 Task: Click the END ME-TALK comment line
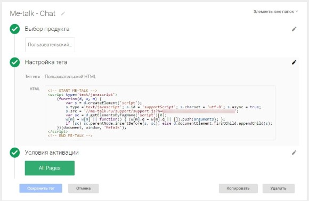(x=70, y=136)
